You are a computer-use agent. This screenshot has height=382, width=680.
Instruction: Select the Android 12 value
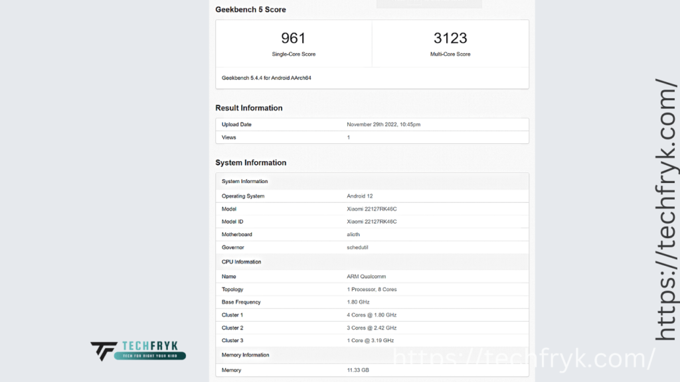[359, 196]
